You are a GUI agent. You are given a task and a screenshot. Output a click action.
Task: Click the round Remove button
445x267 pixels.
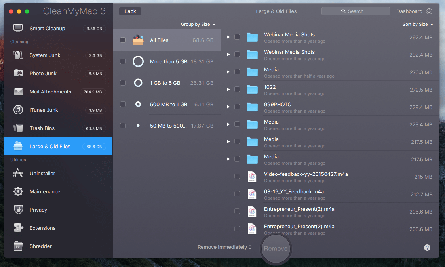pyautogui.click(x=276, y=248)
